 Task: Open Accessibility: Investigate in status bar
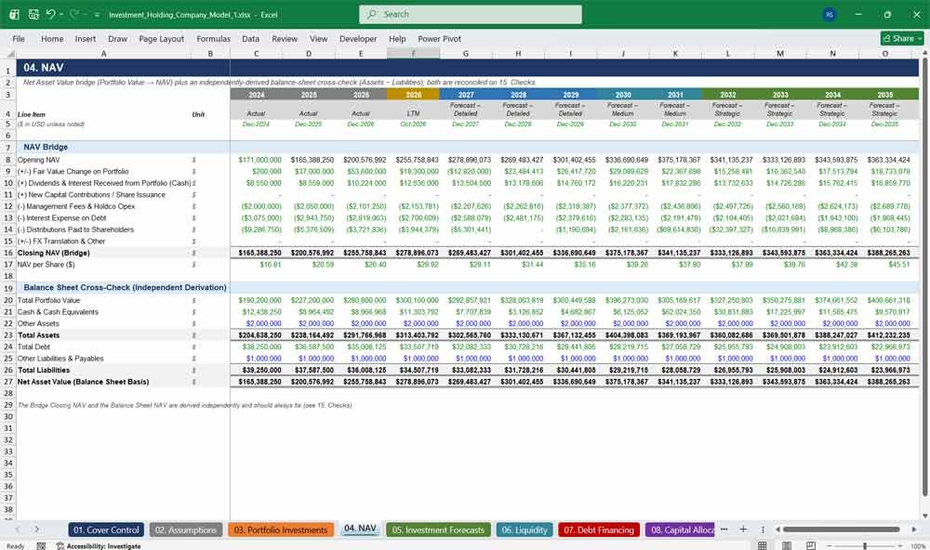[x=99, y=546]
